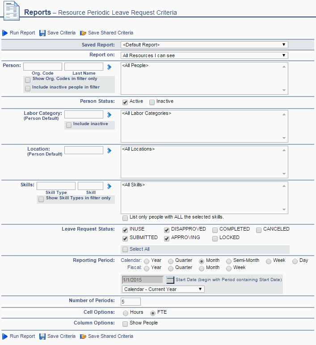Enable the Show People column option
Viewport: 316px width, 345px height.
125,324
